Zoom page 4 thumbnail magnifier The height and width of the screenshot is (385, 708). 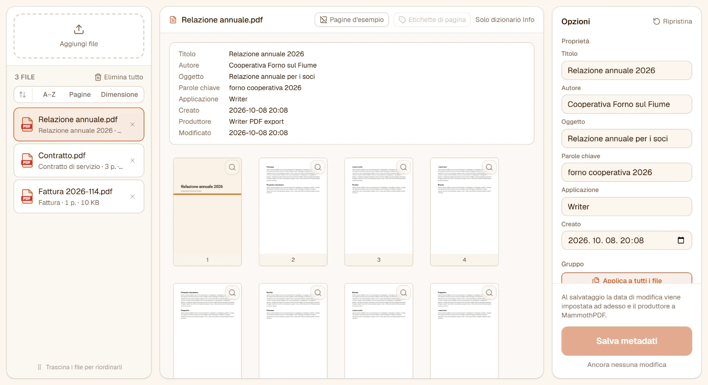click(489, 167)
